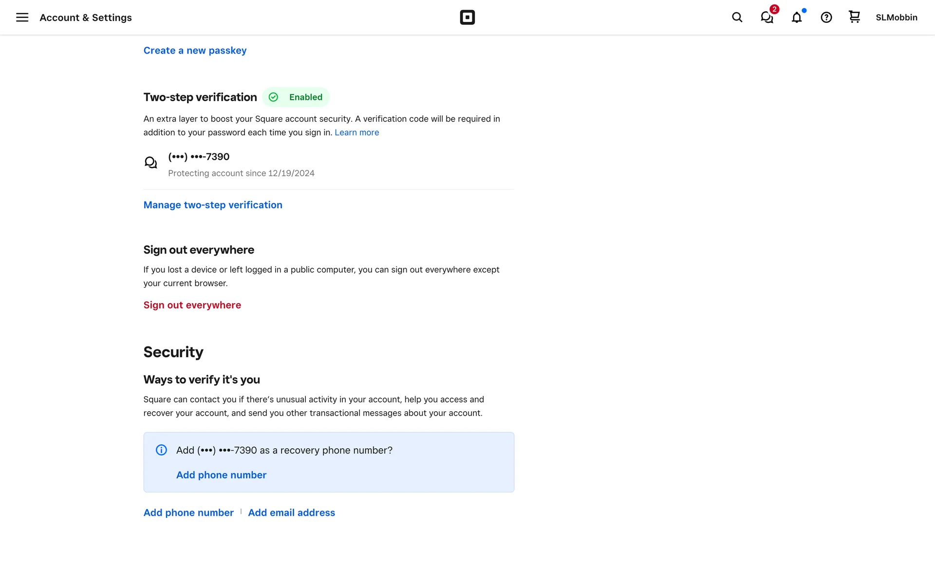Click Add phone number inside blue banner
Screen dimensions: 935x584
tap(221, 475)
